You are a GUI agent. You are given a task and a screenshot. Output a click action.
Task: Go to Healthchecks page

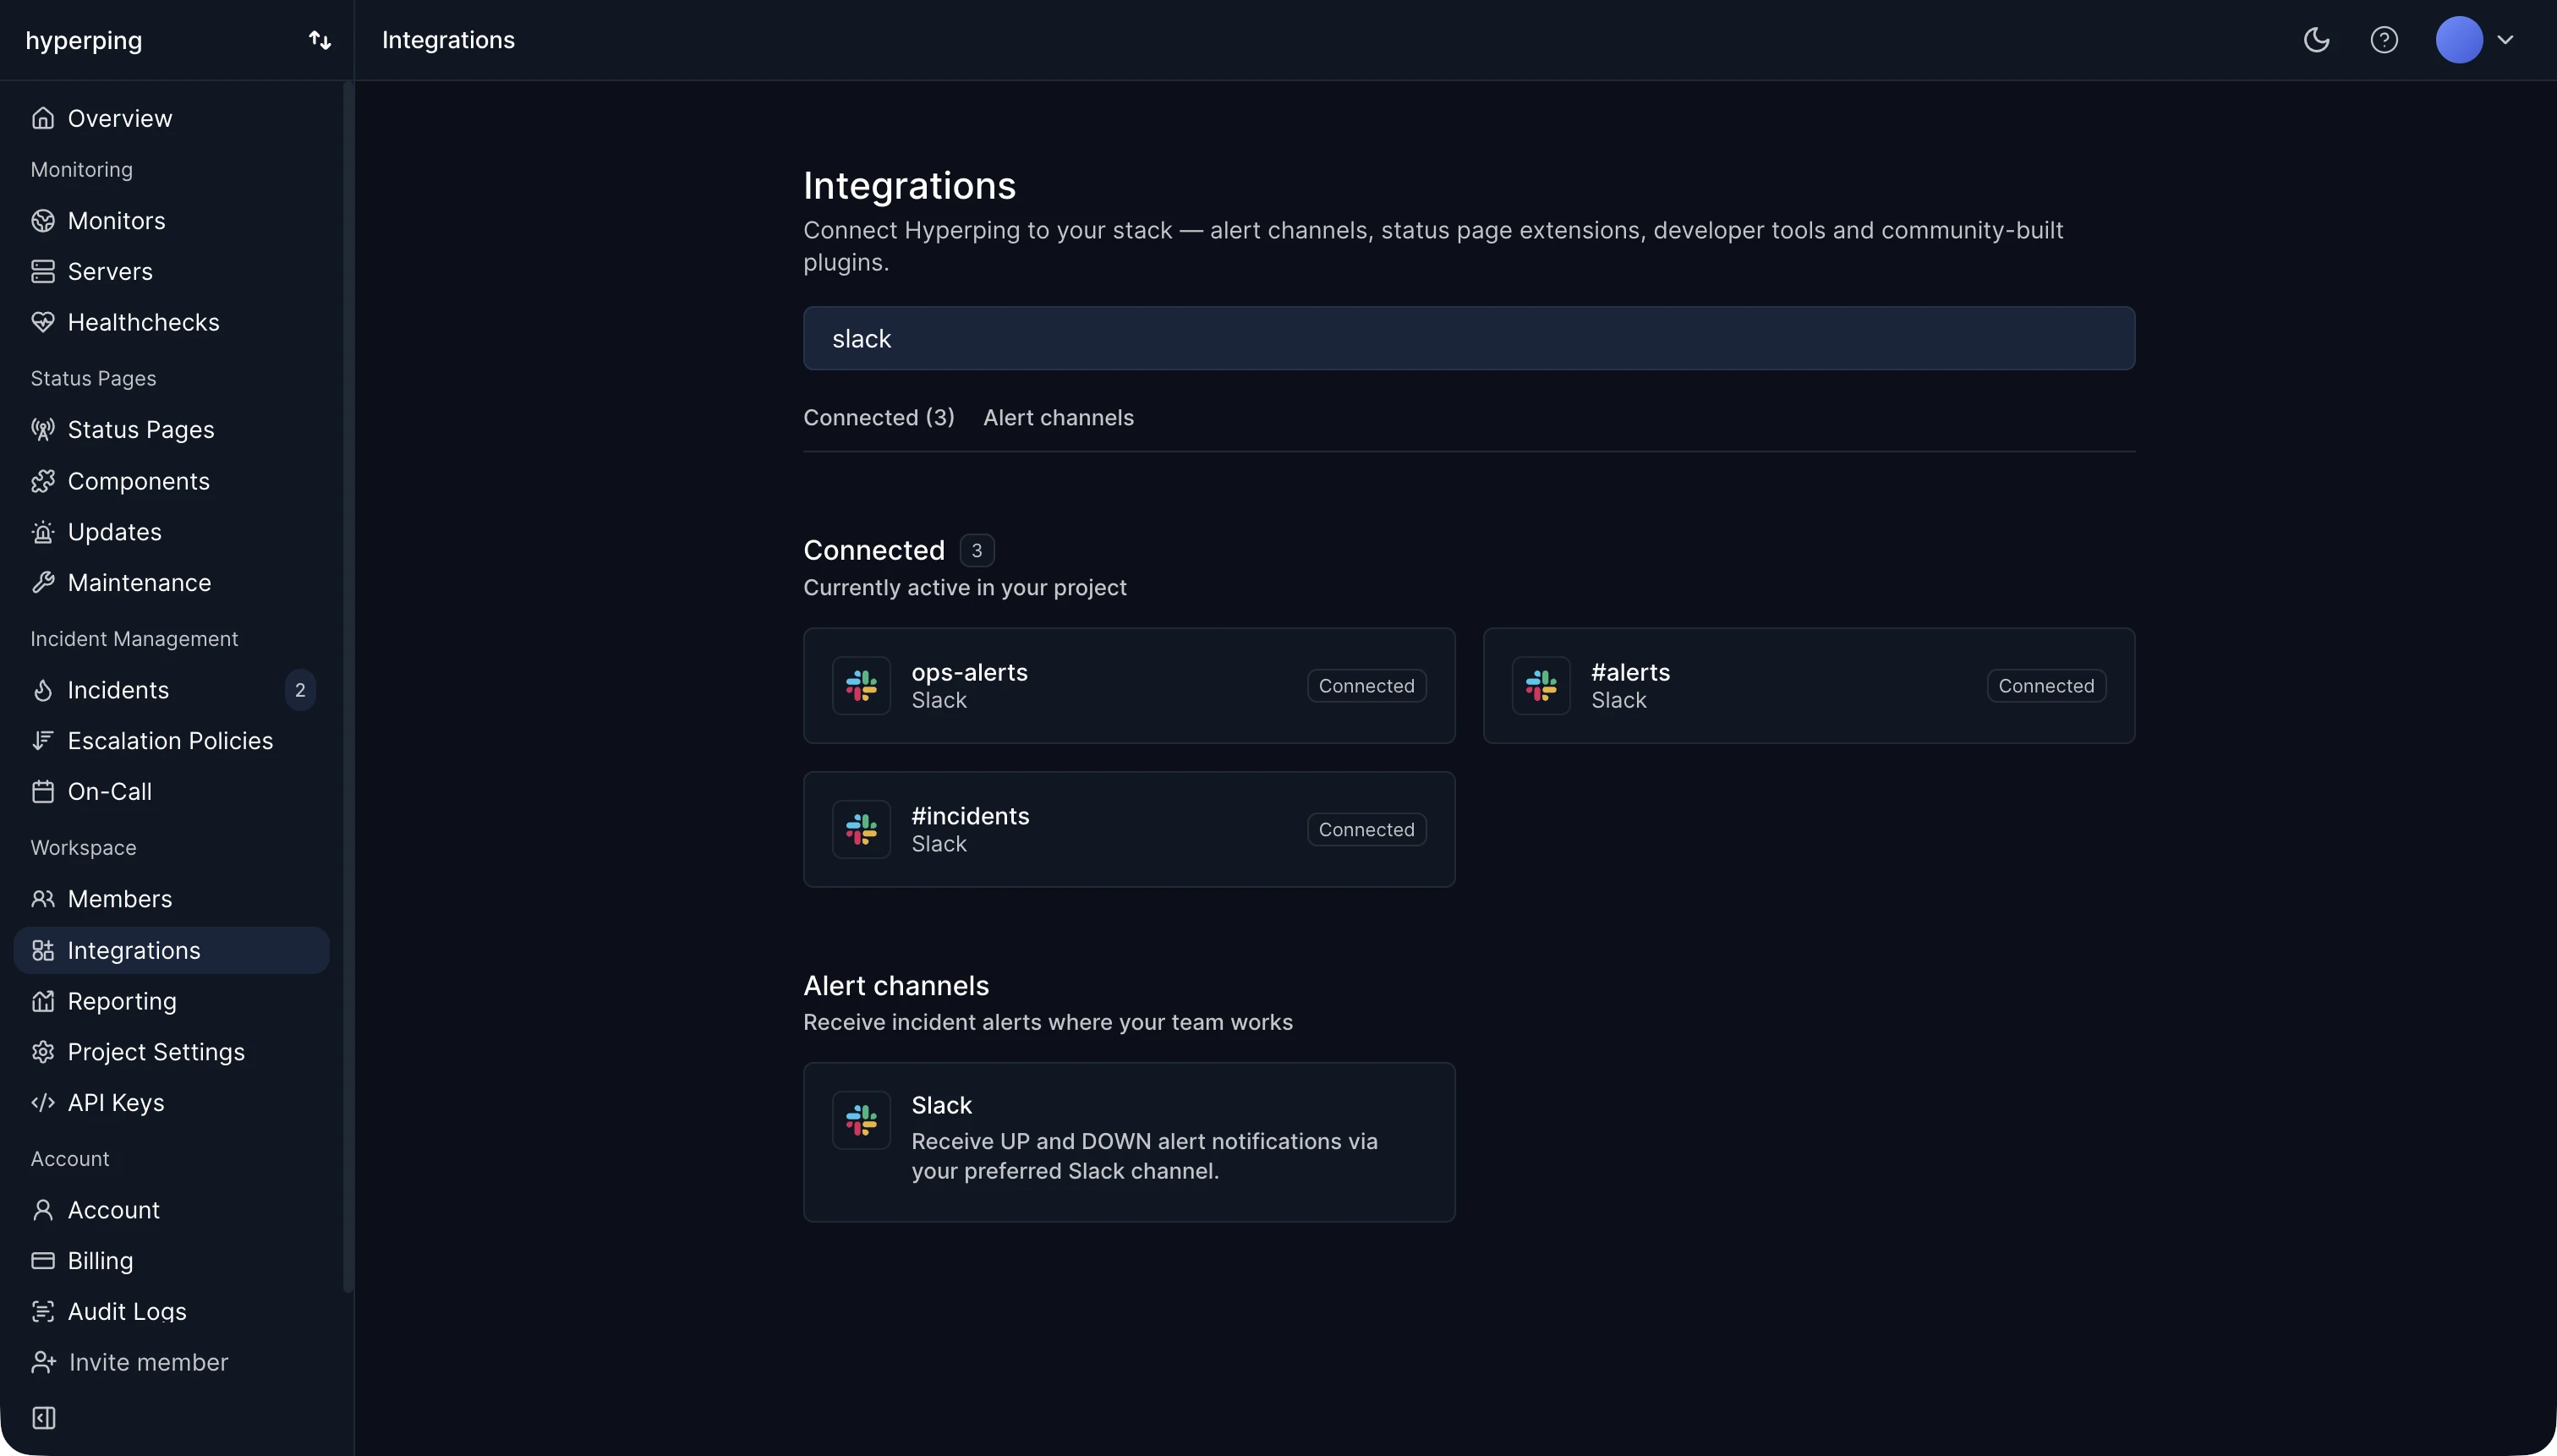click(x=171, y=322)
